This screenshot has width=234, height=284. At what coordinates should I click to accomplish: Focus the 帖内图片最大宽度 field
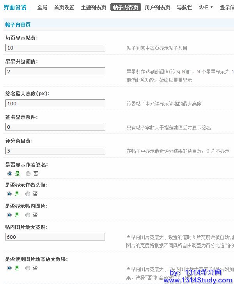click(55, 237)
